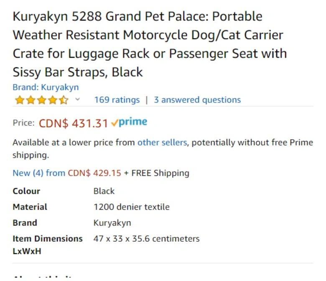This screenshot has height=281, width=326.
Task: Select the Material attribute label
Action: point(30,207)
